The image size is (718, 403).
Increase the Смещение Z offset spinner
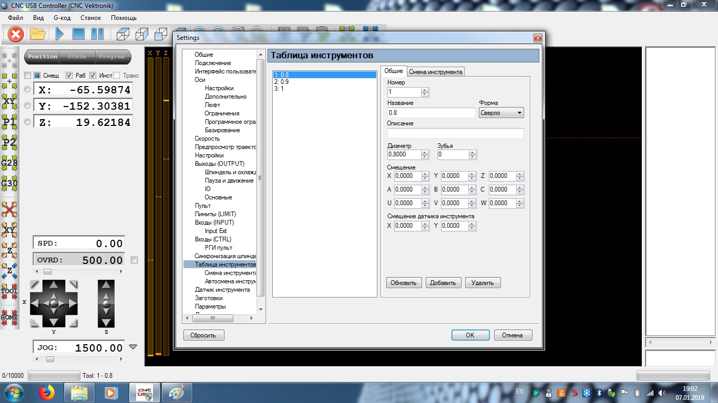520,174
